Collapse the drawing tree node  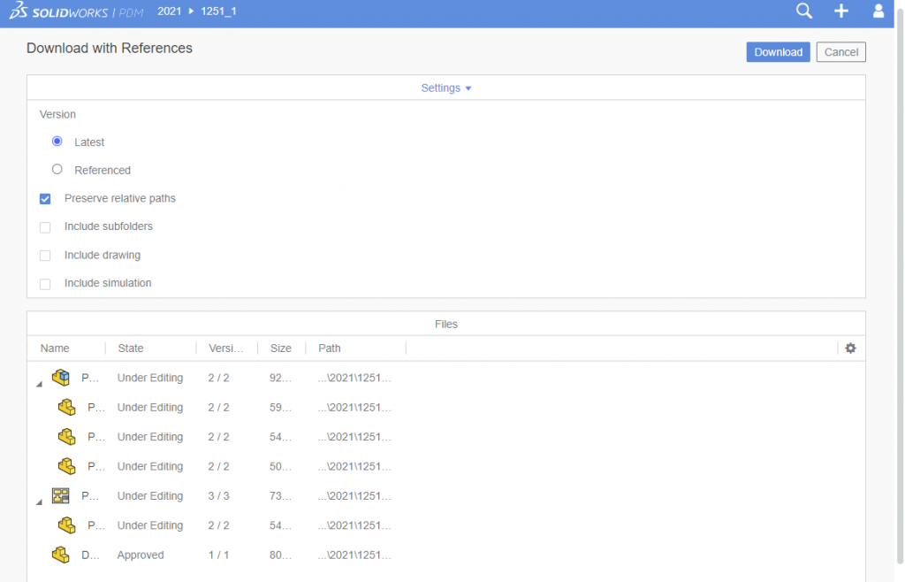point(39,502)
